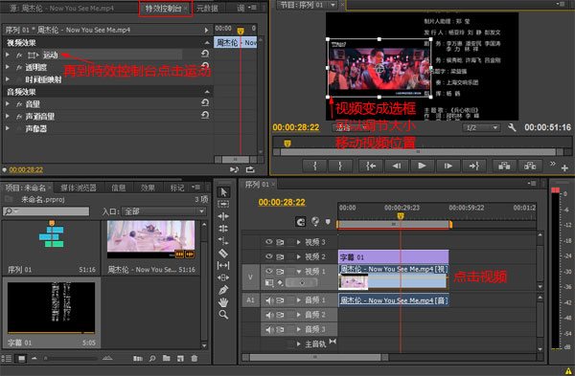
Task: Expand the 运动 motion effect
Action: 8,55
